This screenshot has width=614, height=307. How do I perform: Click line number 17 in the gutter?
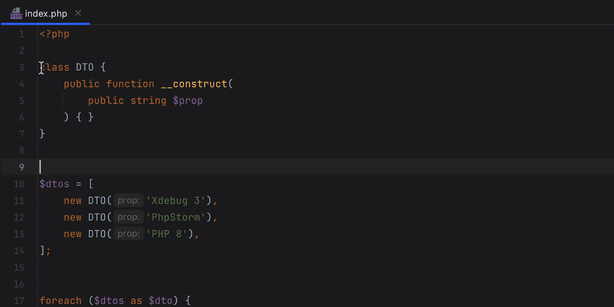(19, 301)
